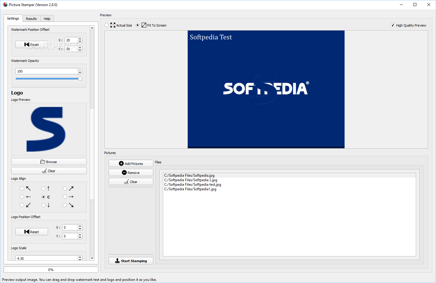
Task: Select the center 'C' logo align option
Action: pos(43,197)
